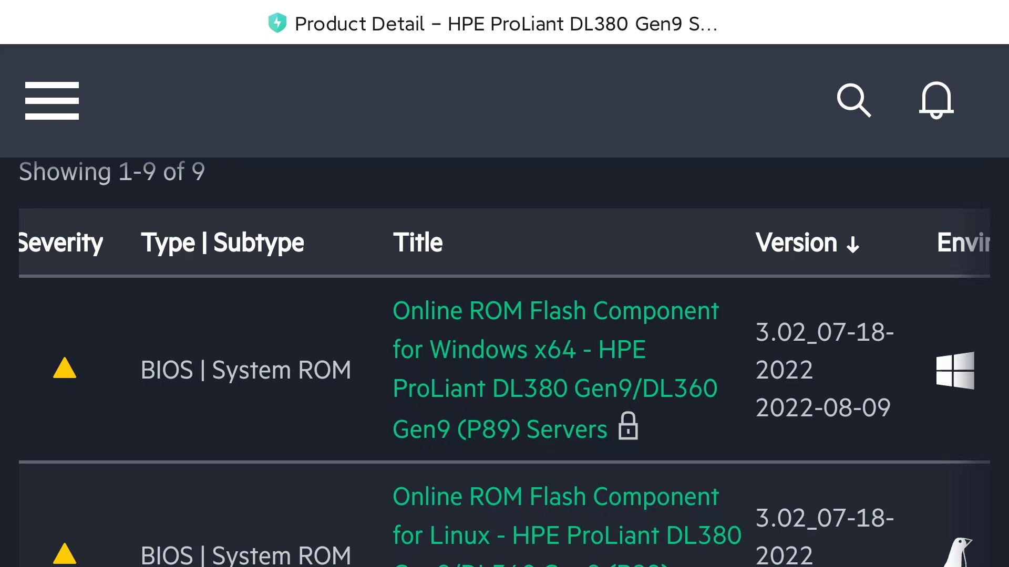Click the Windows environment icon
Screen dimensions: 1009x567
pos(955,370)
